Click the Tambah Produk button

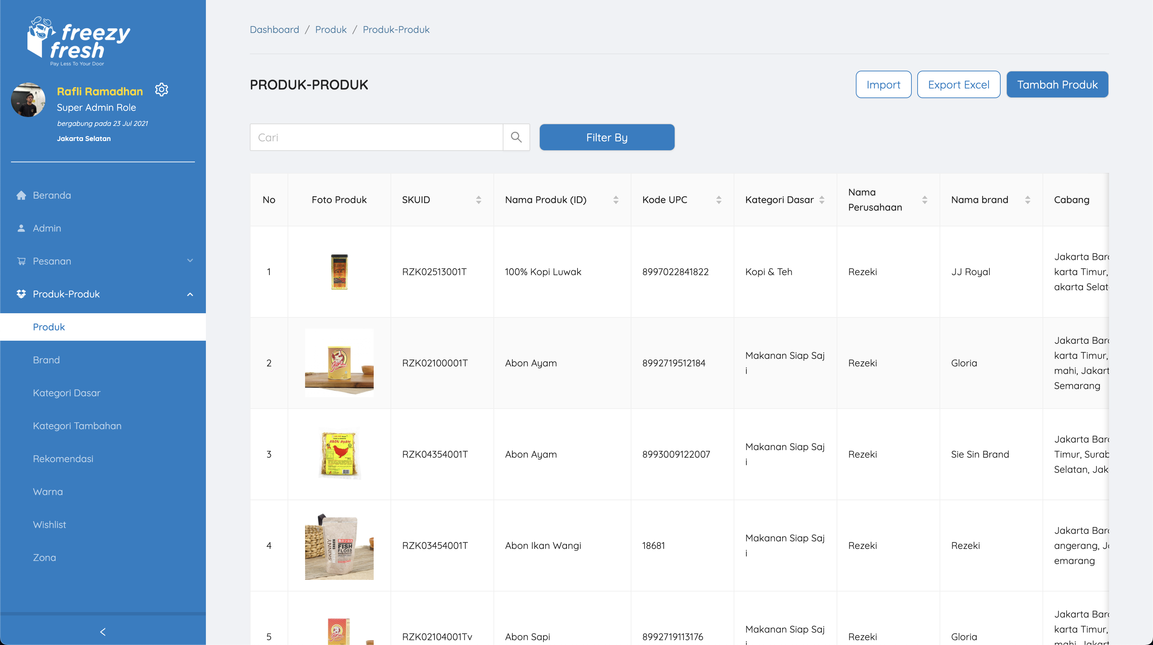1057,85
